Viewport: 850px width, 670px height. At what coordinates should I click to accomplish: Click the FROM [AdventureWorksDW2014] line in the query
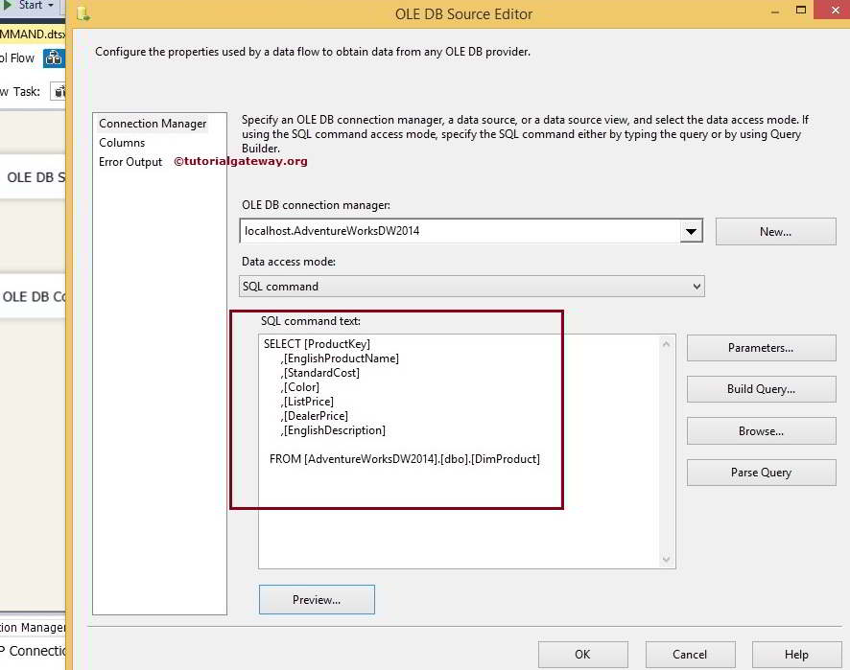point(405,459)
